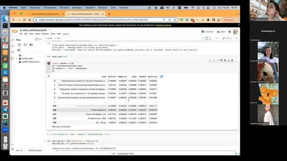
Task: Go back in browser
Action: [14, 20]
